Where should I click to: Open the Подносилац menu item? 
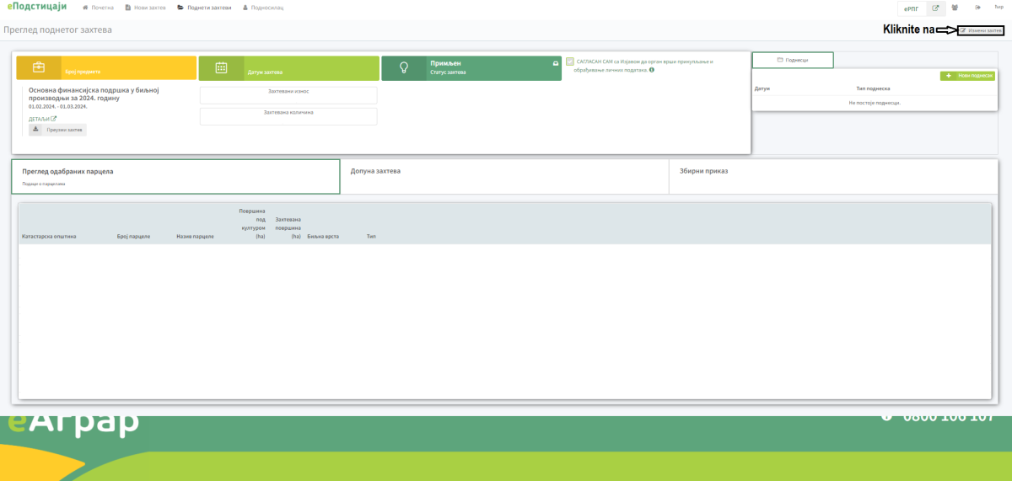tap(262, 8)
